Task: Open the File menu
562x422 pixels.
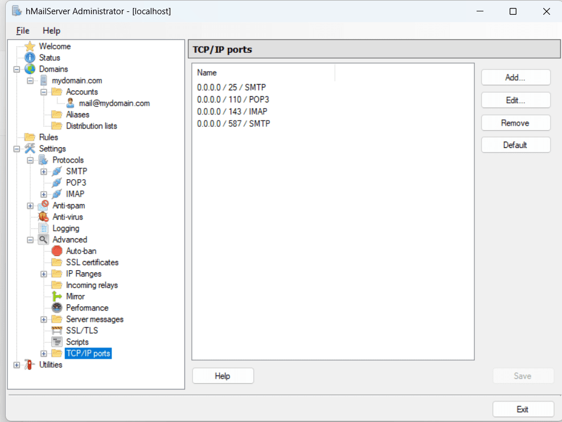Action: pyautogui.click(x=22, y=31)
